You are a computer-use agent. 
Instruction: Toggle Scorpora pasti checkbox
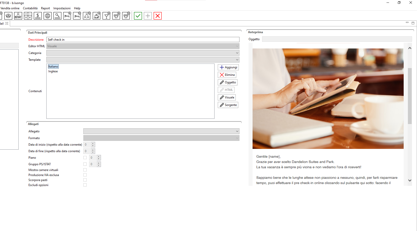coord(85,180)
